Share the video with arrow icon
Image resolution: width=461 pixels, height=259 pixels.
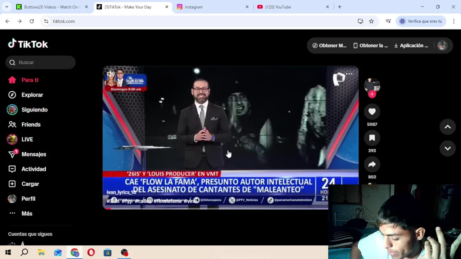[372, 164]
